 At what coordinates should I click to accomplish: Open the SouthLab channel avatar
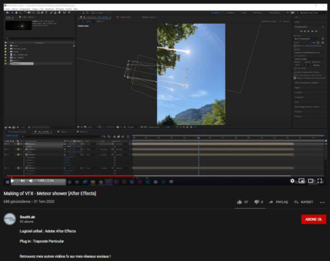pyautogui.click(x=10, y=219)
